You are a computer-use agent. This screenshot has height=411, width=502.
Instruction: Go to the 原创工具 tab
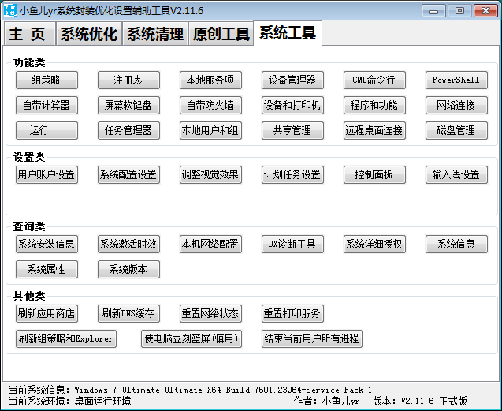coord(221,35)
